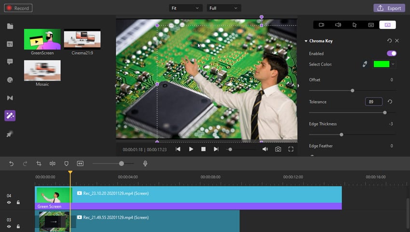
Task: Open the media library folder icon
Action: [x=10, y=26]
